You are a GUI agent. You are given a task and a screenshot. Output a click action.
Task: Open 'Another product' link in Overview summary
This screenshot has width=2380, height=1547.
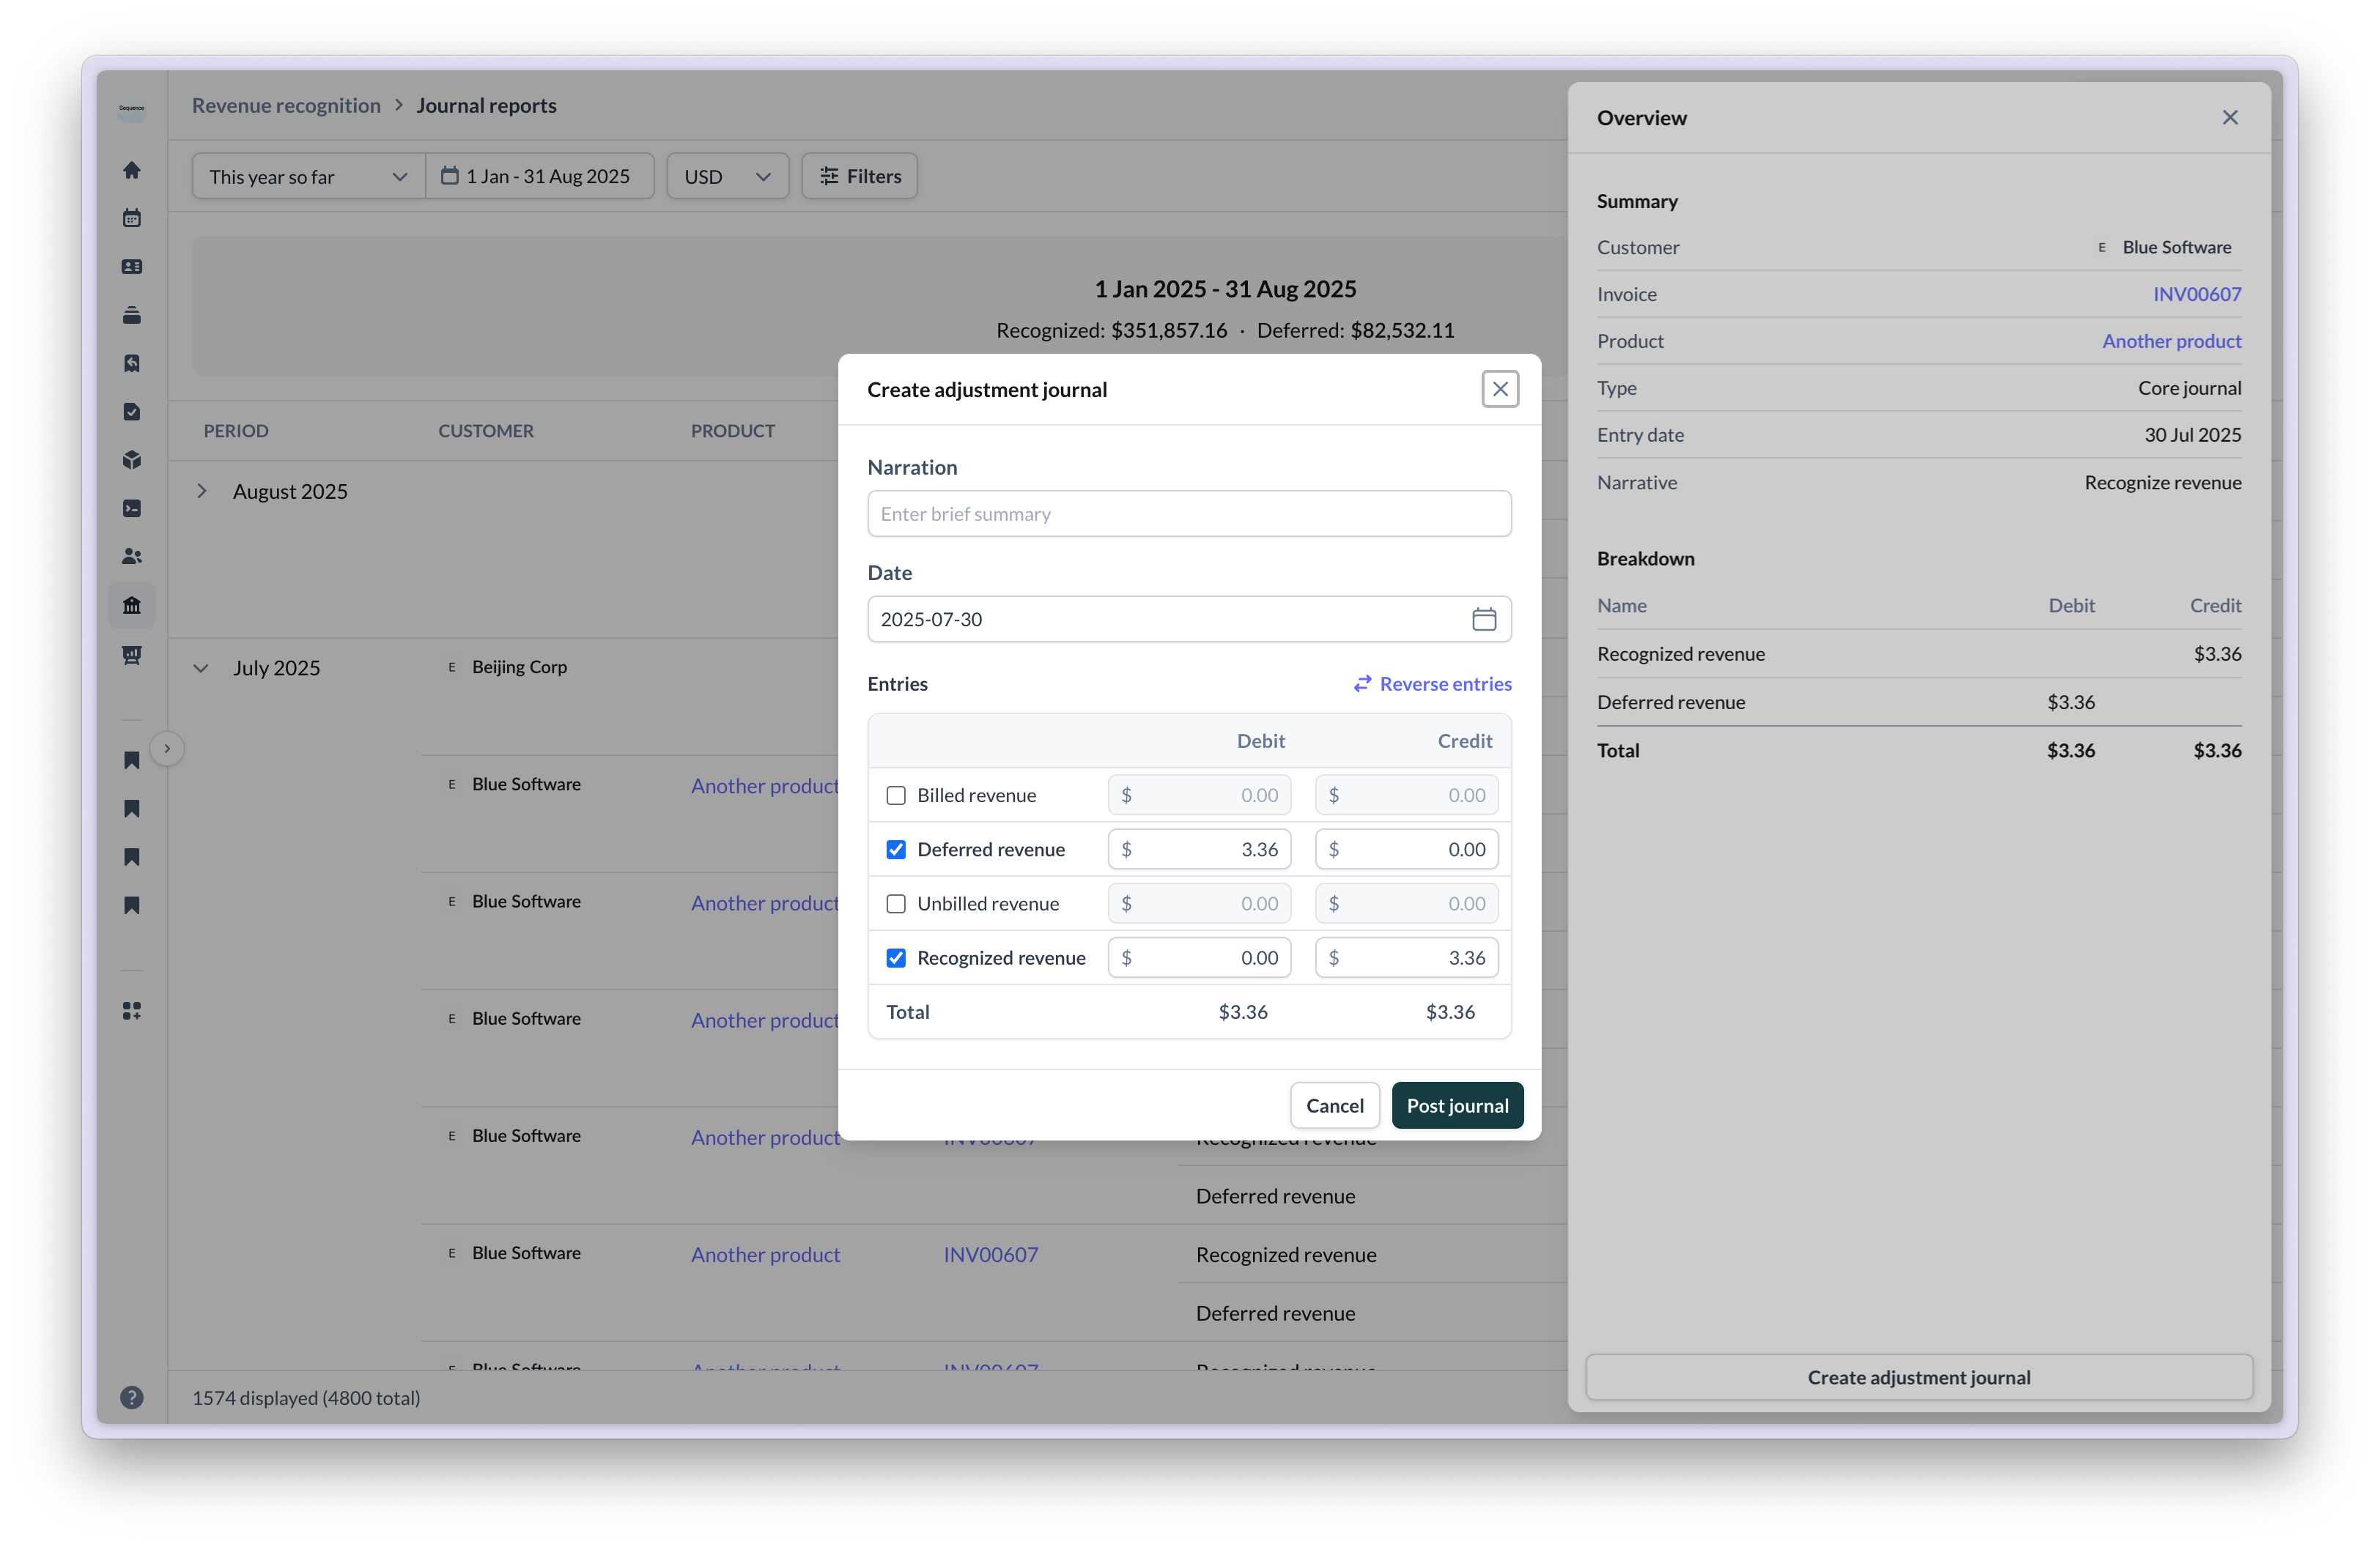click(2171, 341)
